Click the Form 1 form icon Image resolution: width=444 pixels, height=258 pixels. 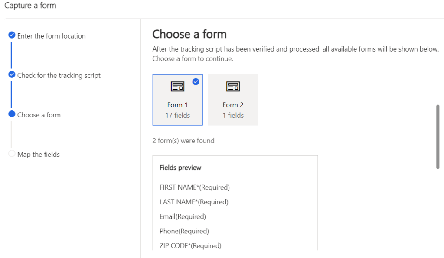click(177, 87)
